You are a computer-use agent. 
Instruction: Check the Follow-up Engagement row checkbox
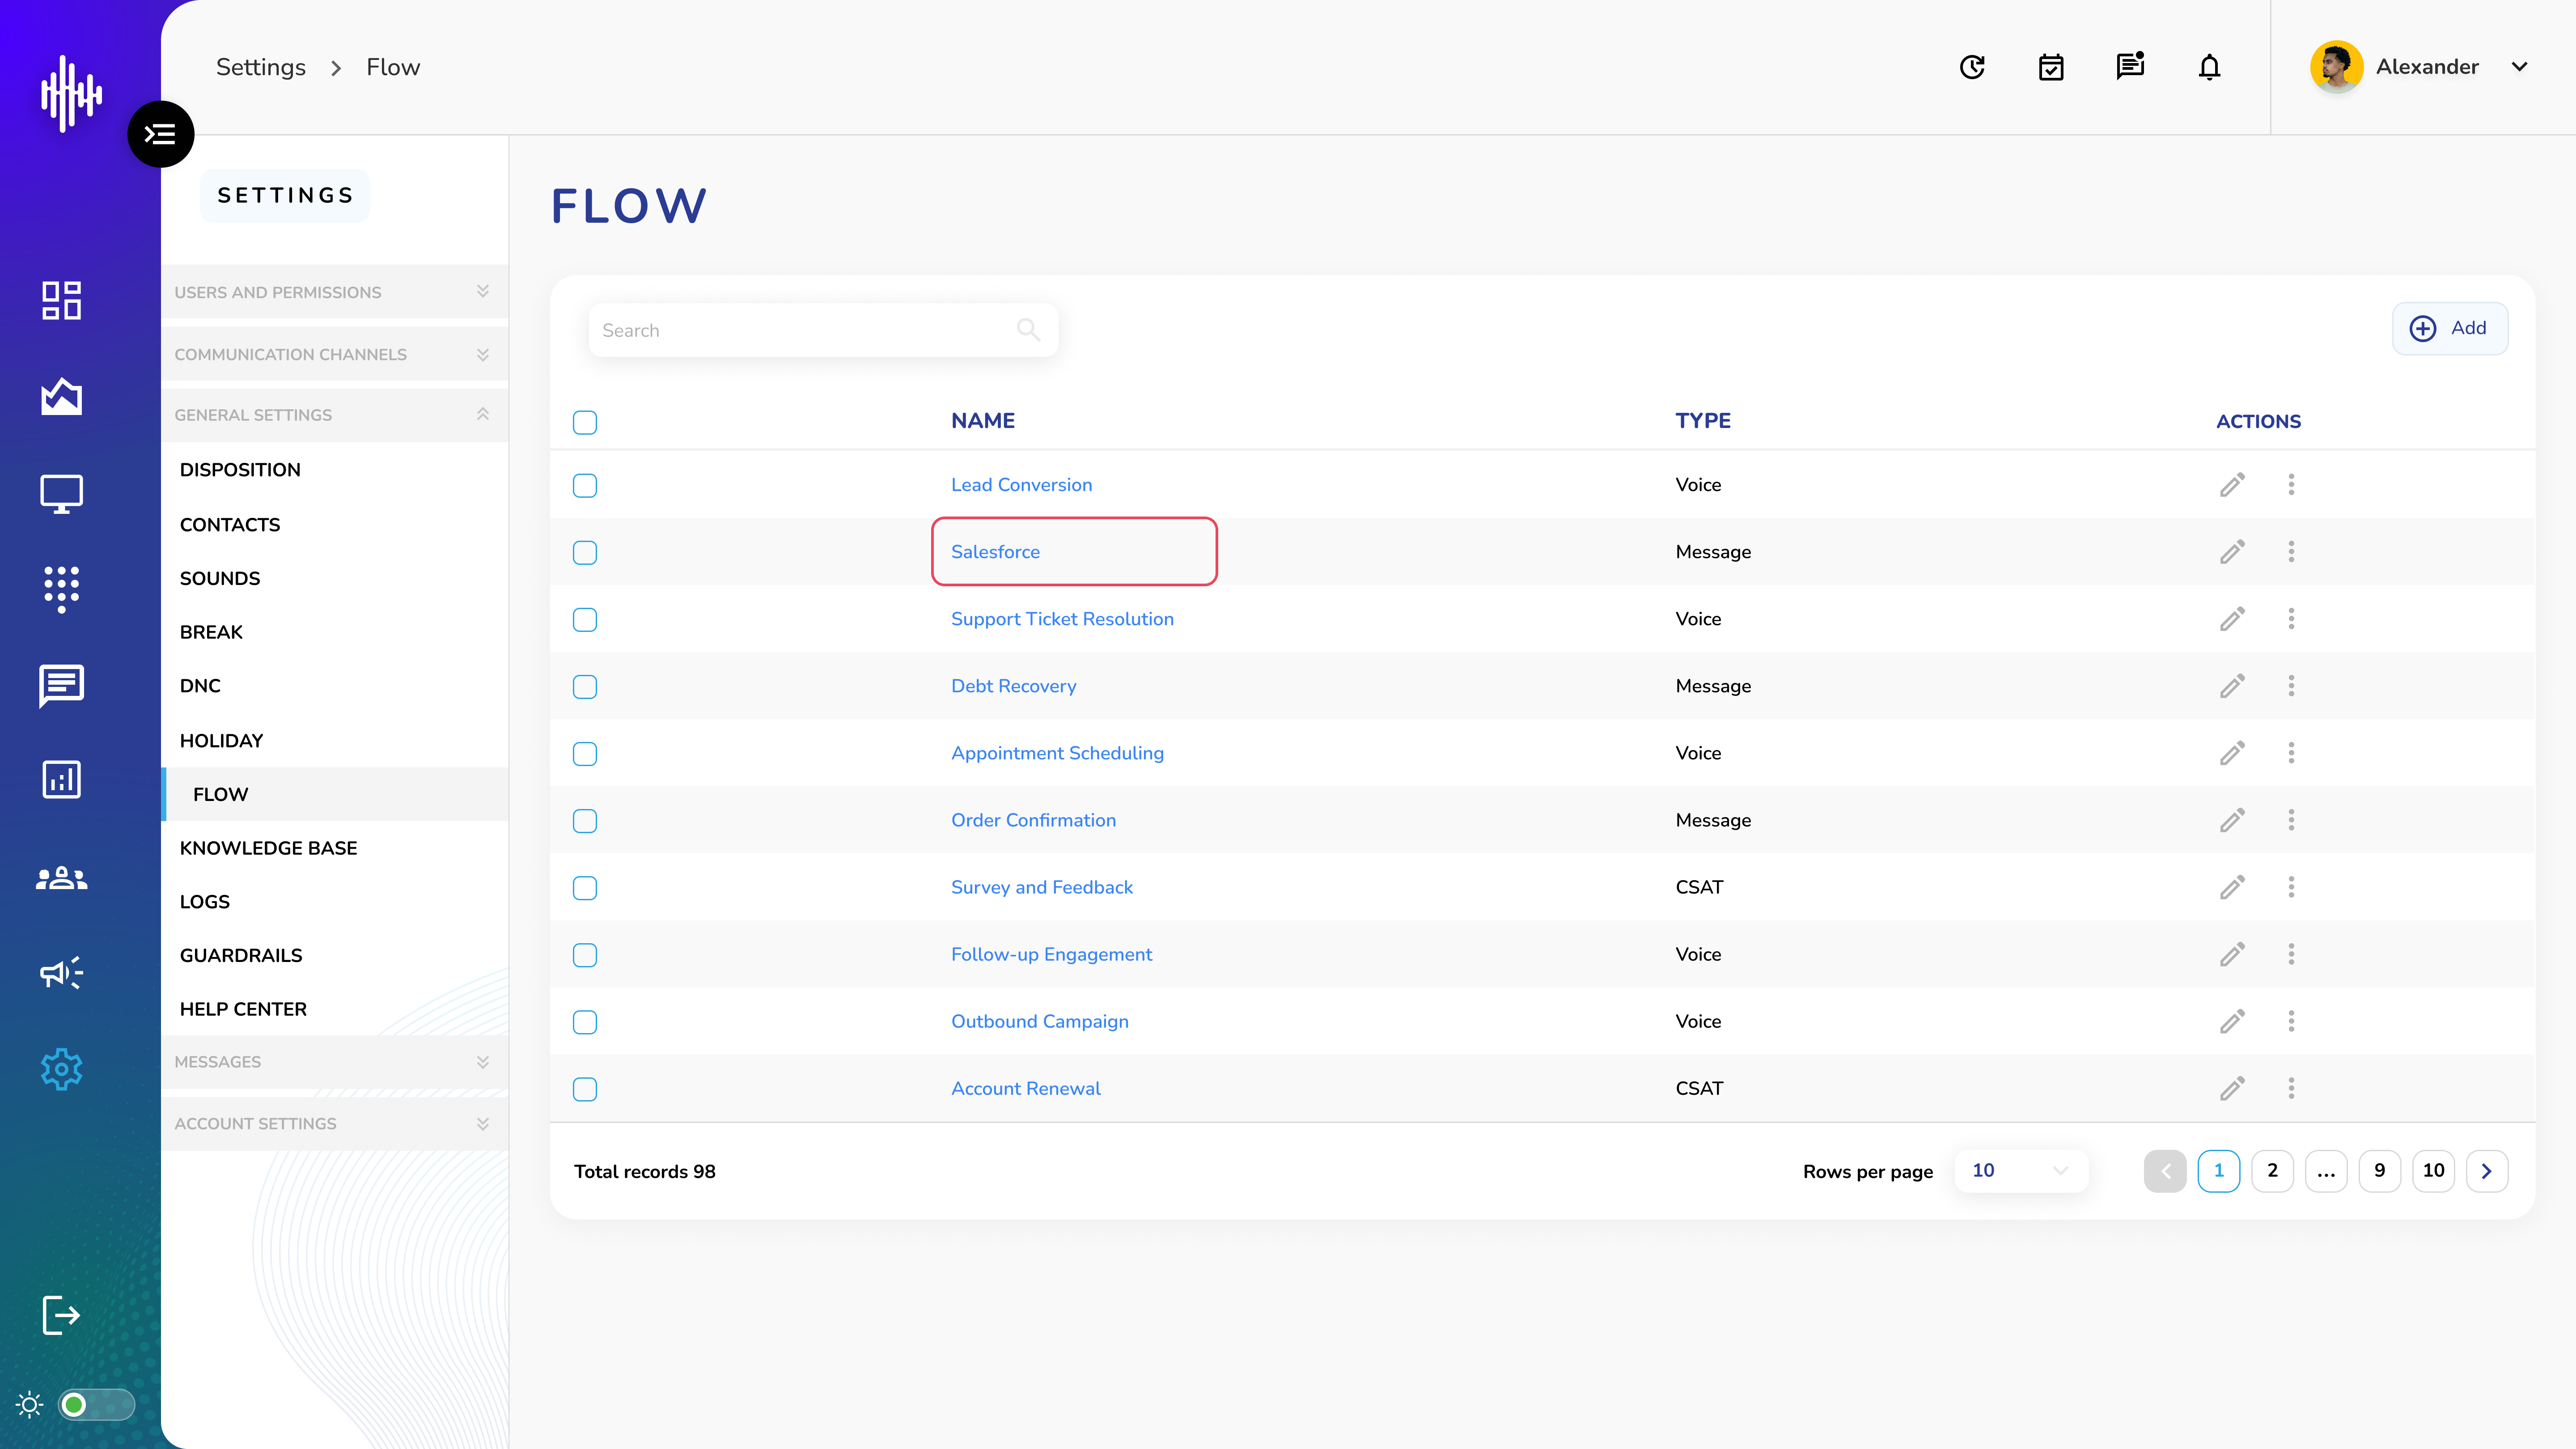coord(585,955)
